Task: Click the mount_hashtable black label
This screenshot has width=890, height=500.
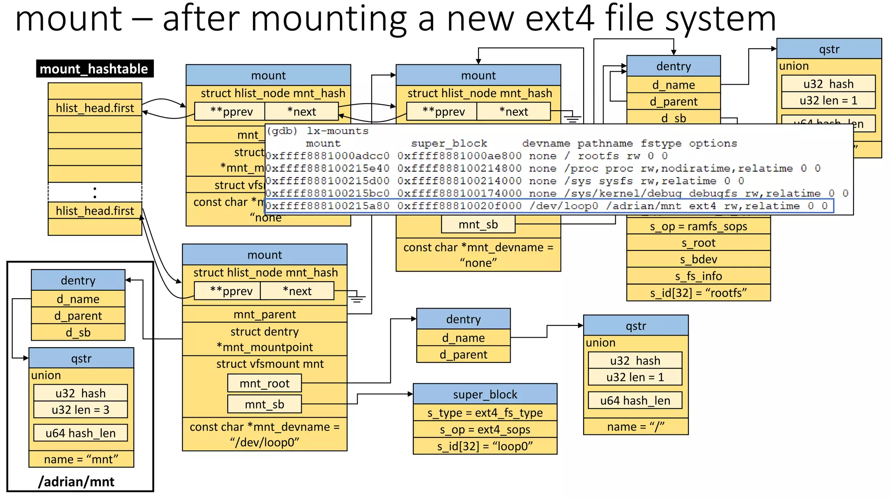Action: [x=94, y=69]
